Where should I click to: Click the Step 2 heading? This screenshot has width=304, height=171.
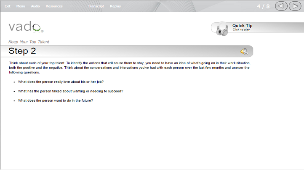[x=22, y=51]
